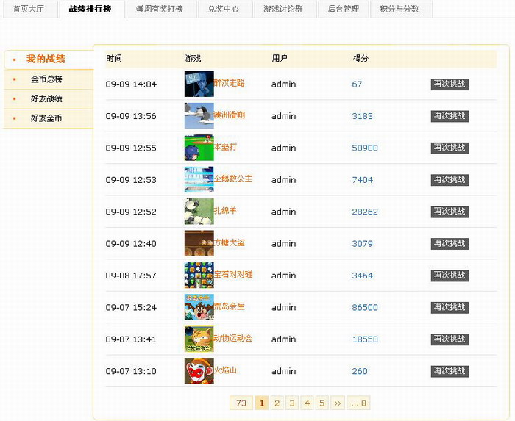Open the 荒岛余生 game link
This screenshot has width=515, height=421.
point(230,306)
